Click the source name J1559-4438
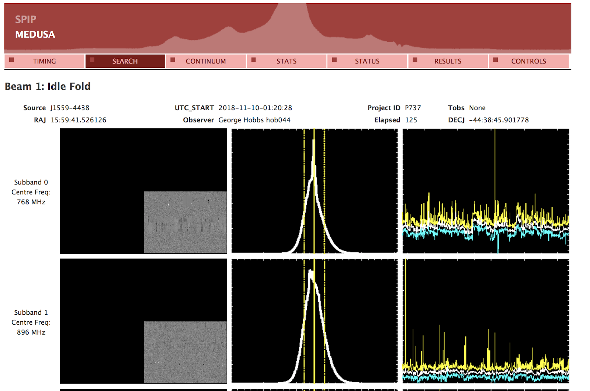The width and height of the screenshot is (590, 391). click(x=70, y=108)
